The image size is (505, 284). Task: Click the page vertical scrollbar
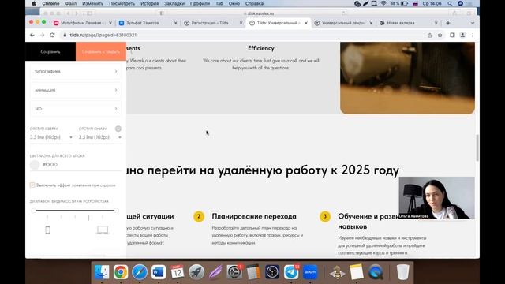tap(477, 148)
